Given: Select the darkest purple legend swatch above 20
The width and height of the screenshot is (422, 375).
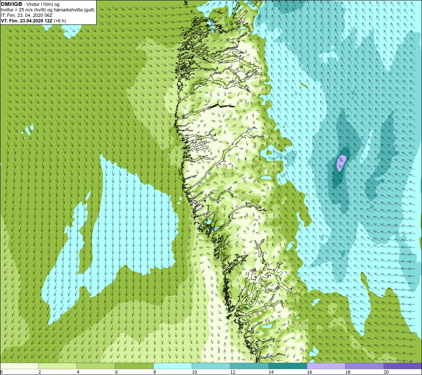Looking at the screenshot, I should [403, 366].
